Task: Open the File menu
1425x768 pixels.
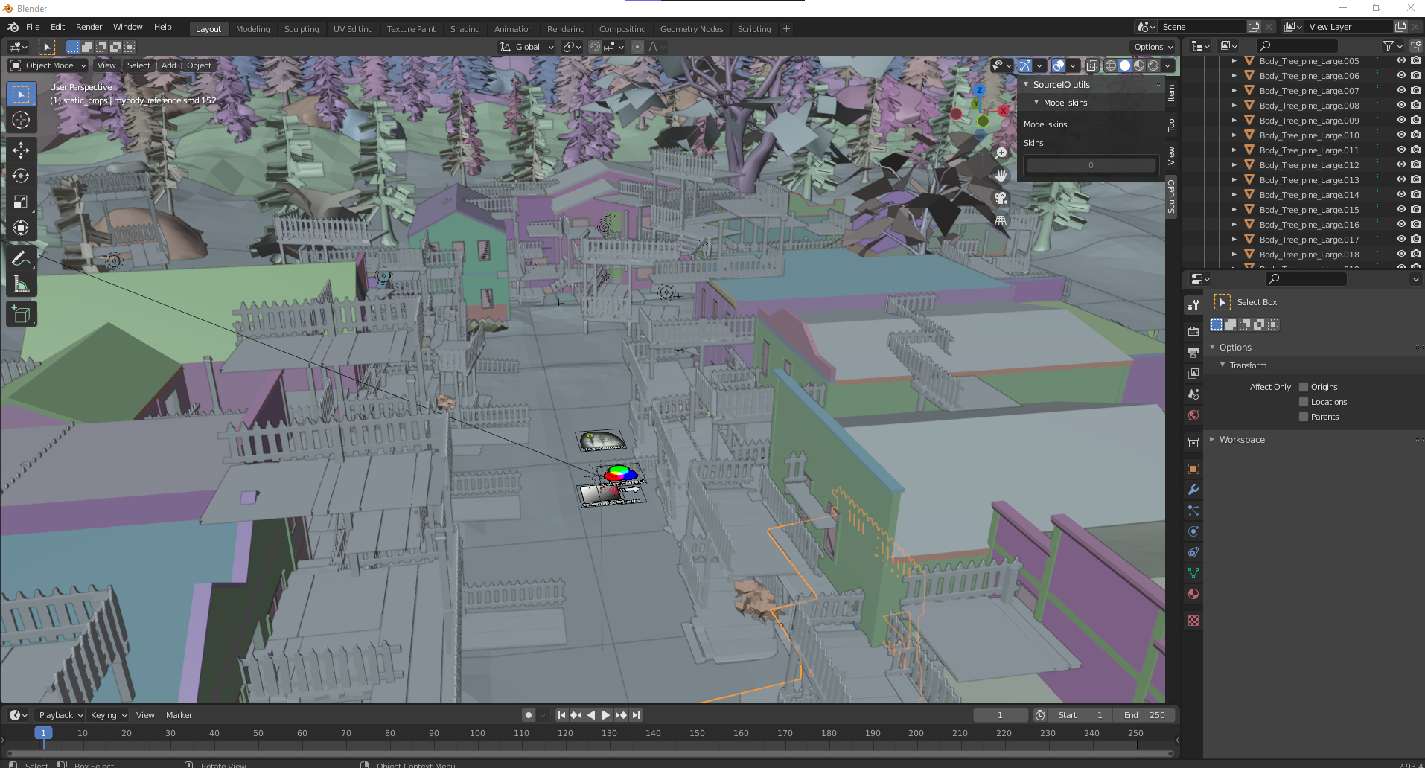Action: [33, 27]
